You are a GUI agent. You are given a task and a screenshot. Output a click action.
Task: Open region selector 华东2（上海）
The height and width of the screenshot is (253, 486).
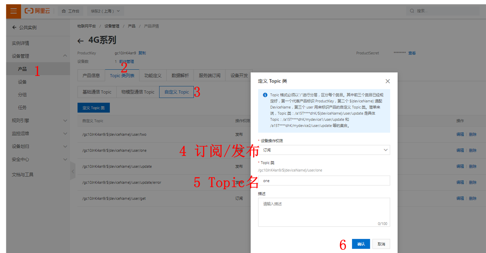(105, 11)
